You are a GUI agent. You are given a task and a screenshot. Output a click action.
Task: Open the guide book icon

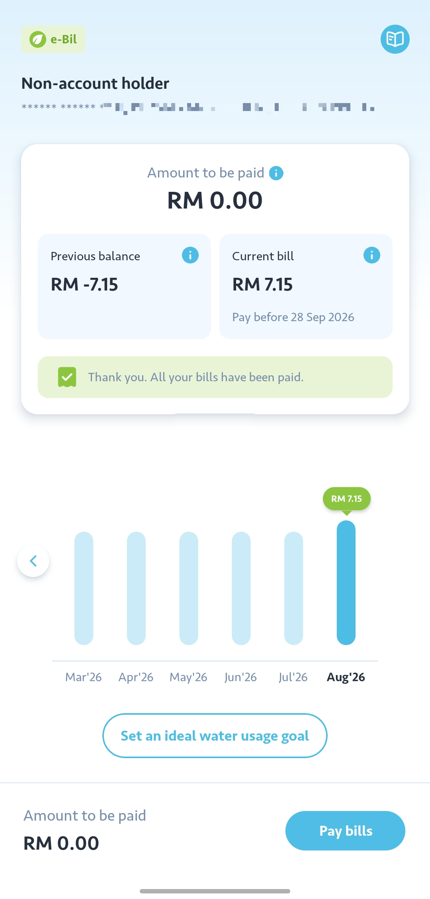pos(395,39)
